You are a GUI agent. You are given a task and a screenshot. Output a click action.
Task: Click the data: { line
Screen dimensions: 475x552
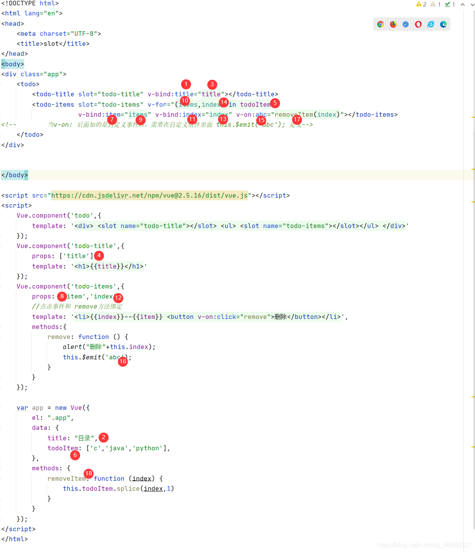[45, 428]
